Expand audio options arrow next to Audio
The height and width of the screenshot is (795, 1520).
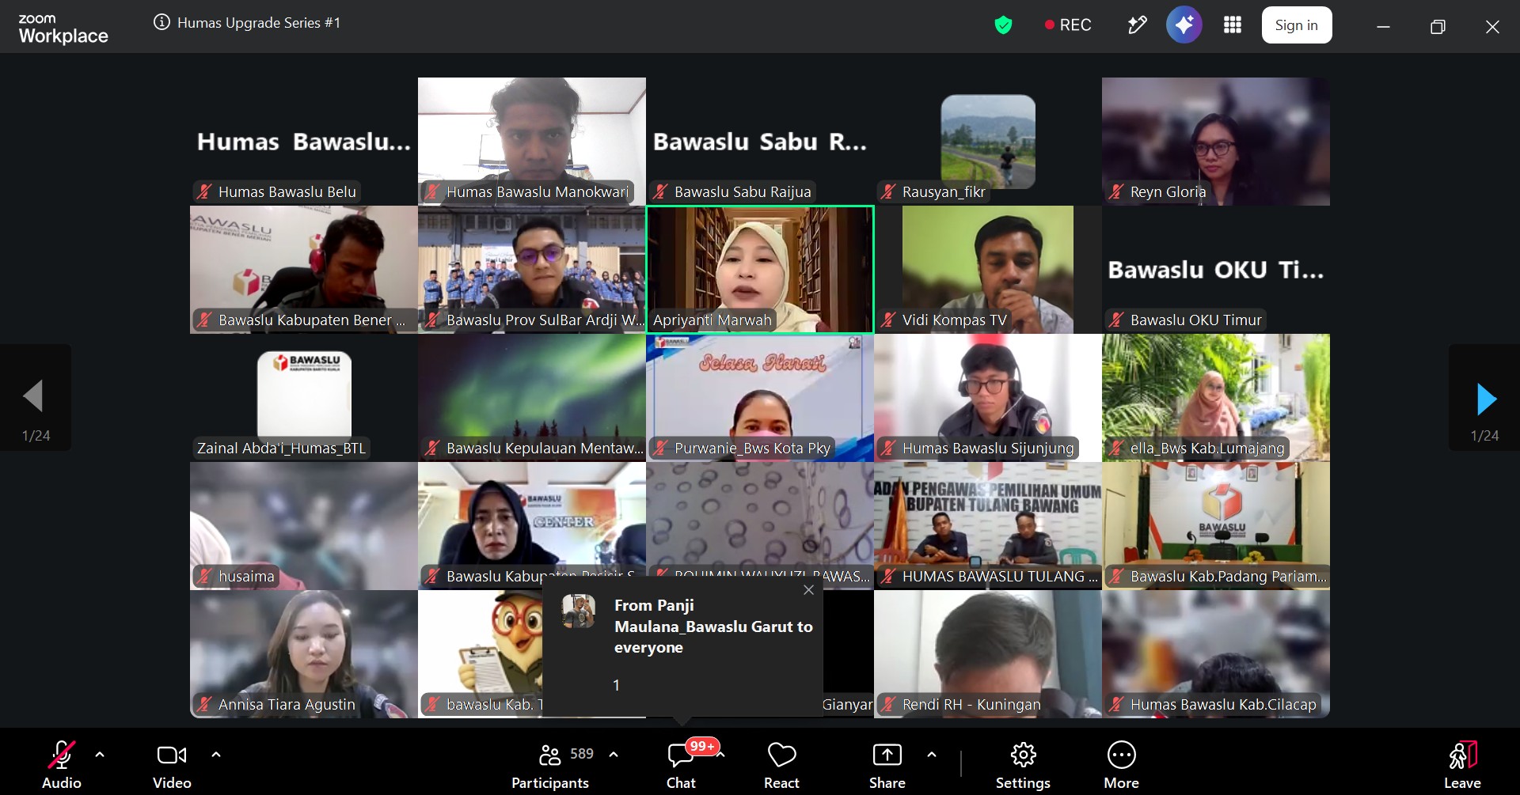pyautogui.click(x=100, y=755)
